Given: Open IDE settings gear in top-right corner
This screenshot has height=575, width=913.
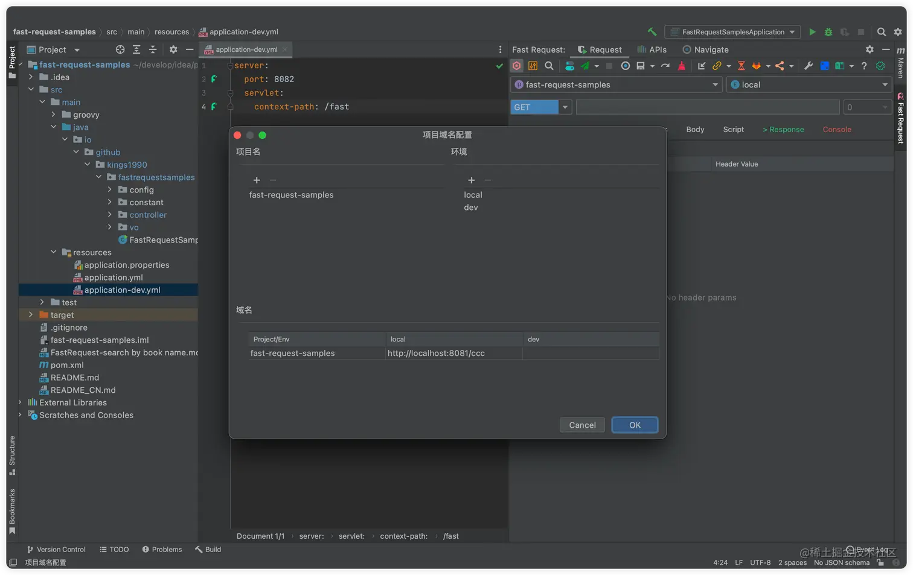Looking at the screenshot, I should (898, 32).
